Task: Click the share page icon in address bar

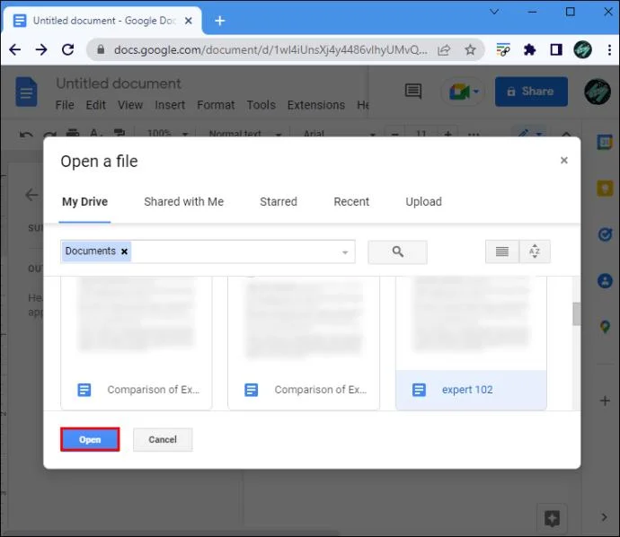Action: pos(444,50)
